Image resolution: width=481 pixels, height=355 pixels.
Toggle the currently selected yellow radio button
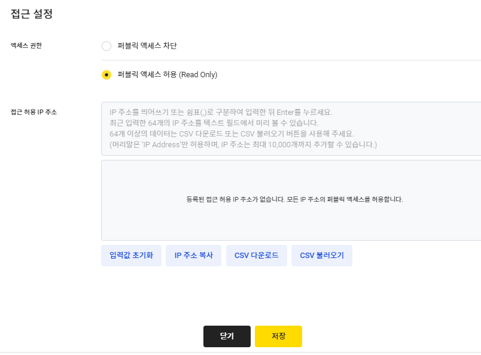tap(106, 75)
